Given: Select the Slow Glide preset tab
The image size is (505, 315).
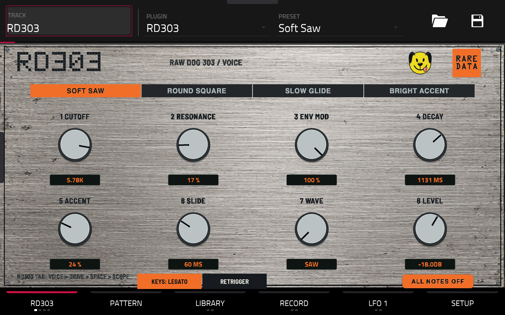Looking at the screenshot, I should 308,91.
